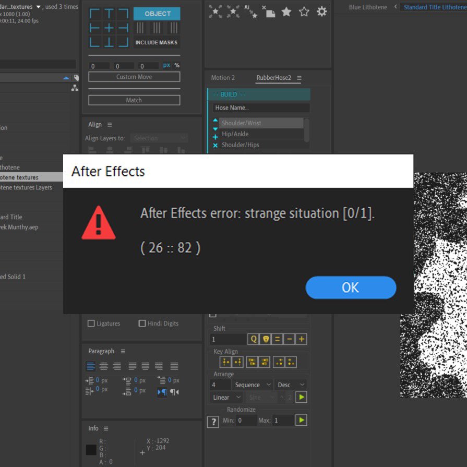Select justify all paragraph icon
The height and width of the screenshot is (467, 467).
tap(174, 366)
